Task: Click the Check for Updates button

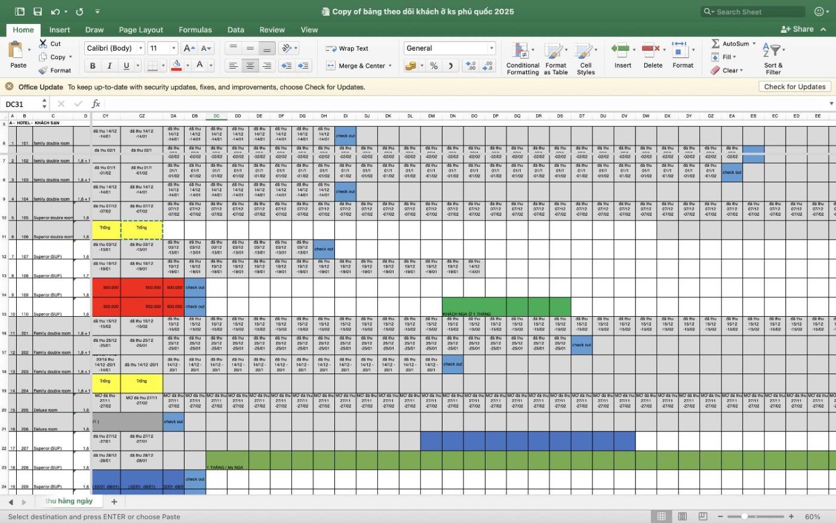Action: coord(794,87)
